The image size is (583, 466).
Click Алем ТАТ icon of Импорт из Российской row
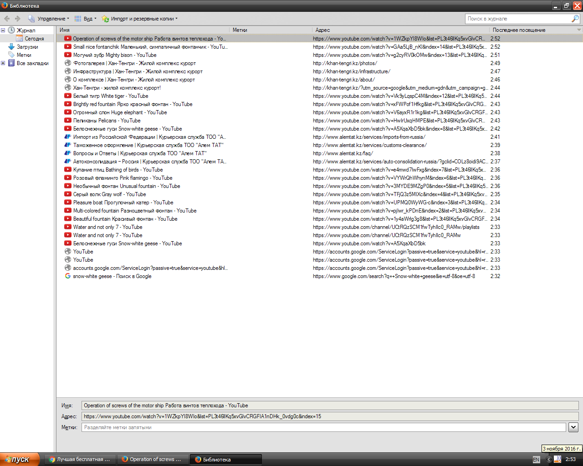(68, 137)
